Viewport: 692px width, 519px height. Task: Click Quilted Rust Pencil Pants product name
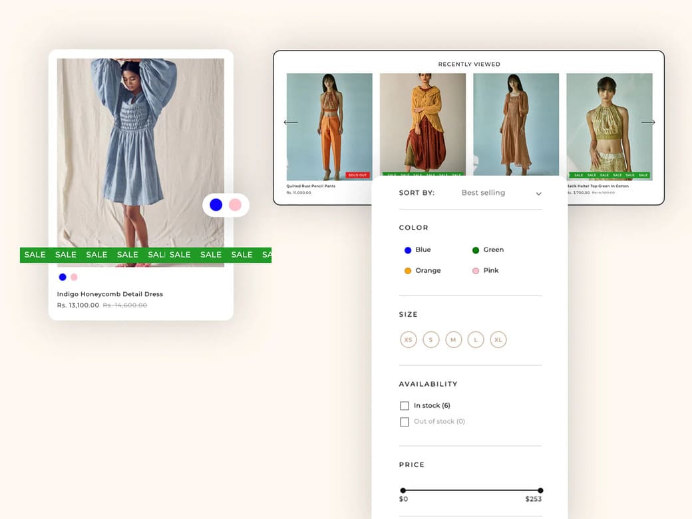pyautogui.click(x=311, y=186)
